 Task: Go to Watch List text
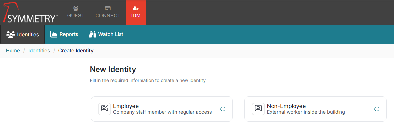pyautogui.click(x=111, y=34)
